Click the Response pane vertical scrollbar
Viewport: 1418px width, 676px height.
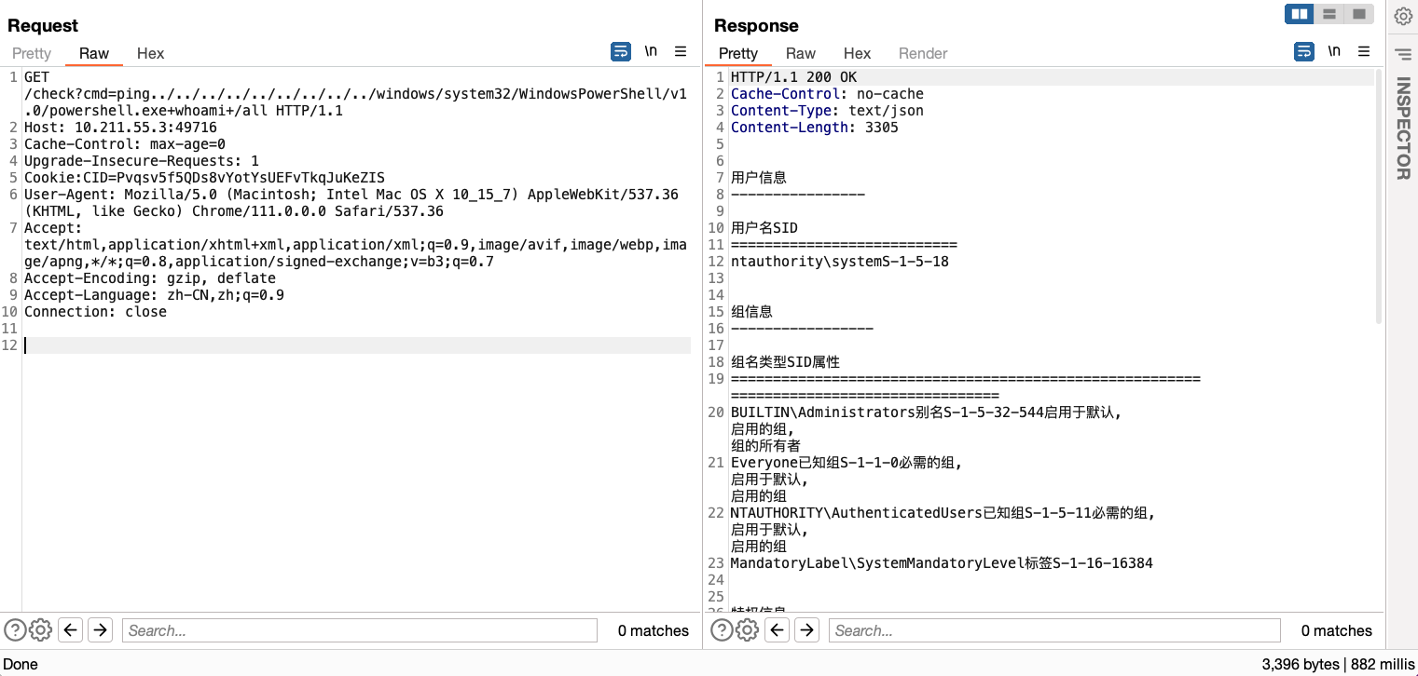[1380, 196]
